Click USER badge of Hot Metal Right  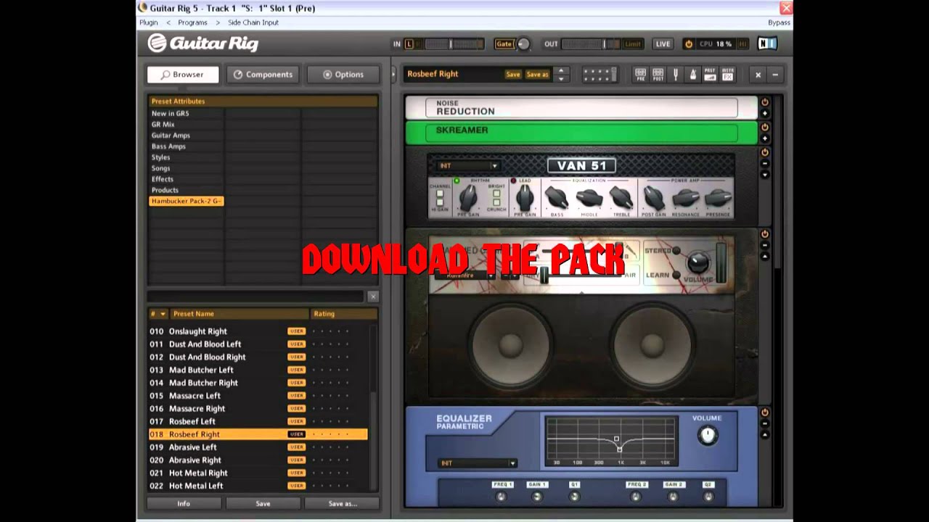point(296,473)
